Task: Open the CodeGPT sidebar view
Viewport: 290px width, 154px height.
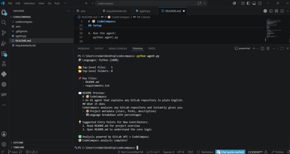Action: pyautogui.click(x=4, y=95)
